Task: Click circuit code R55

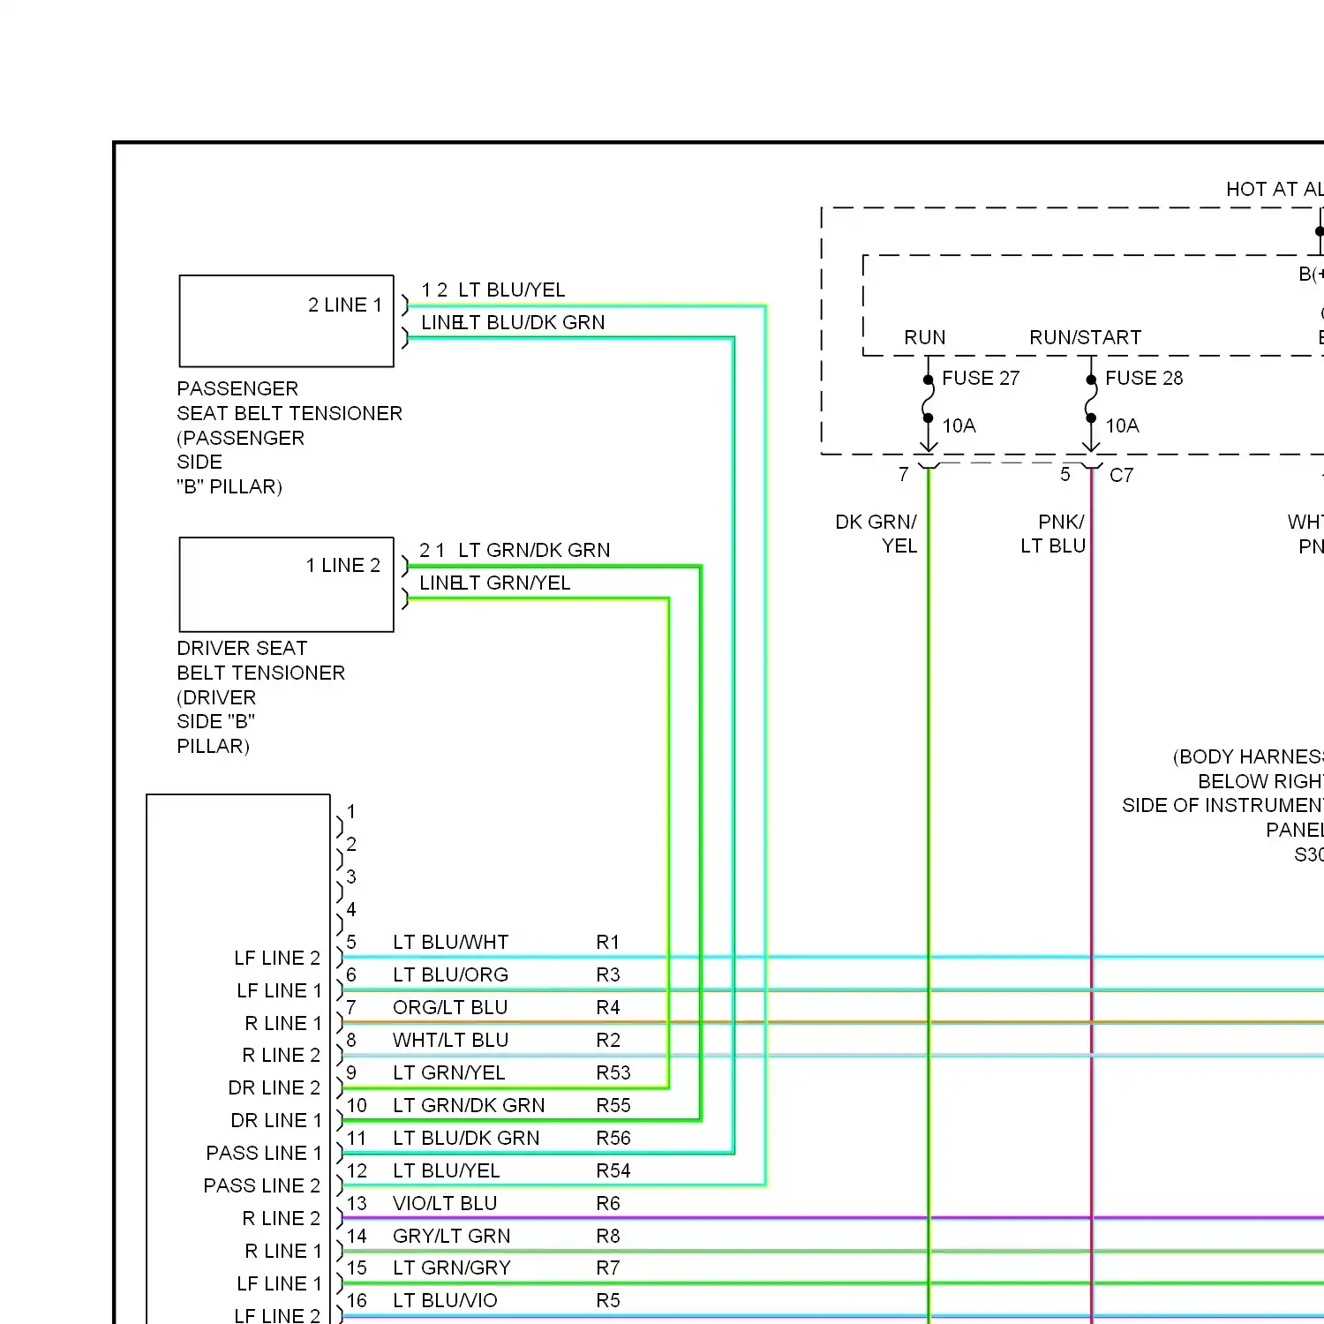Action: (613, 1105)
